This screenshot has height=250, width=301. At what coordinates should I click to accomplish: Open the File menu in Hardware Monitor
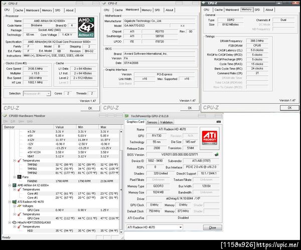point(6,121)
